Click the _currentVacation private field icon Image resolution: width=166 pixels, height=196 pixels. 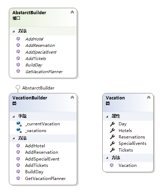coord(19,124)
